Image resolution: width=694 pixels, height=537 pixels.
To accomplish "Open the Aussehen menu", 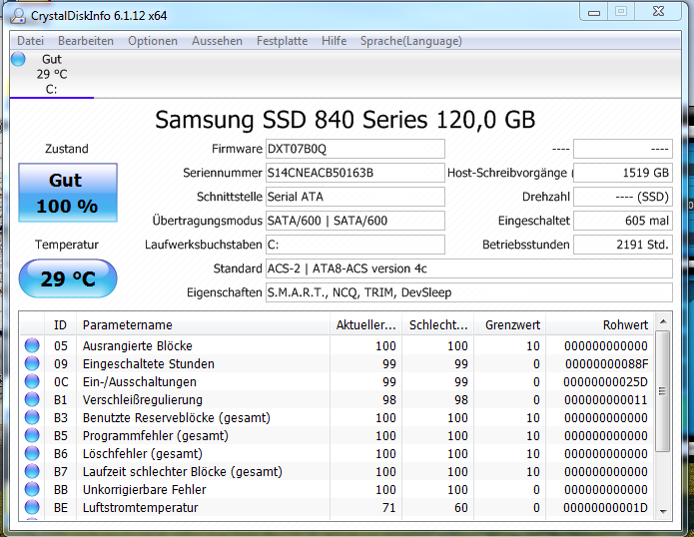I will [217, 41].
